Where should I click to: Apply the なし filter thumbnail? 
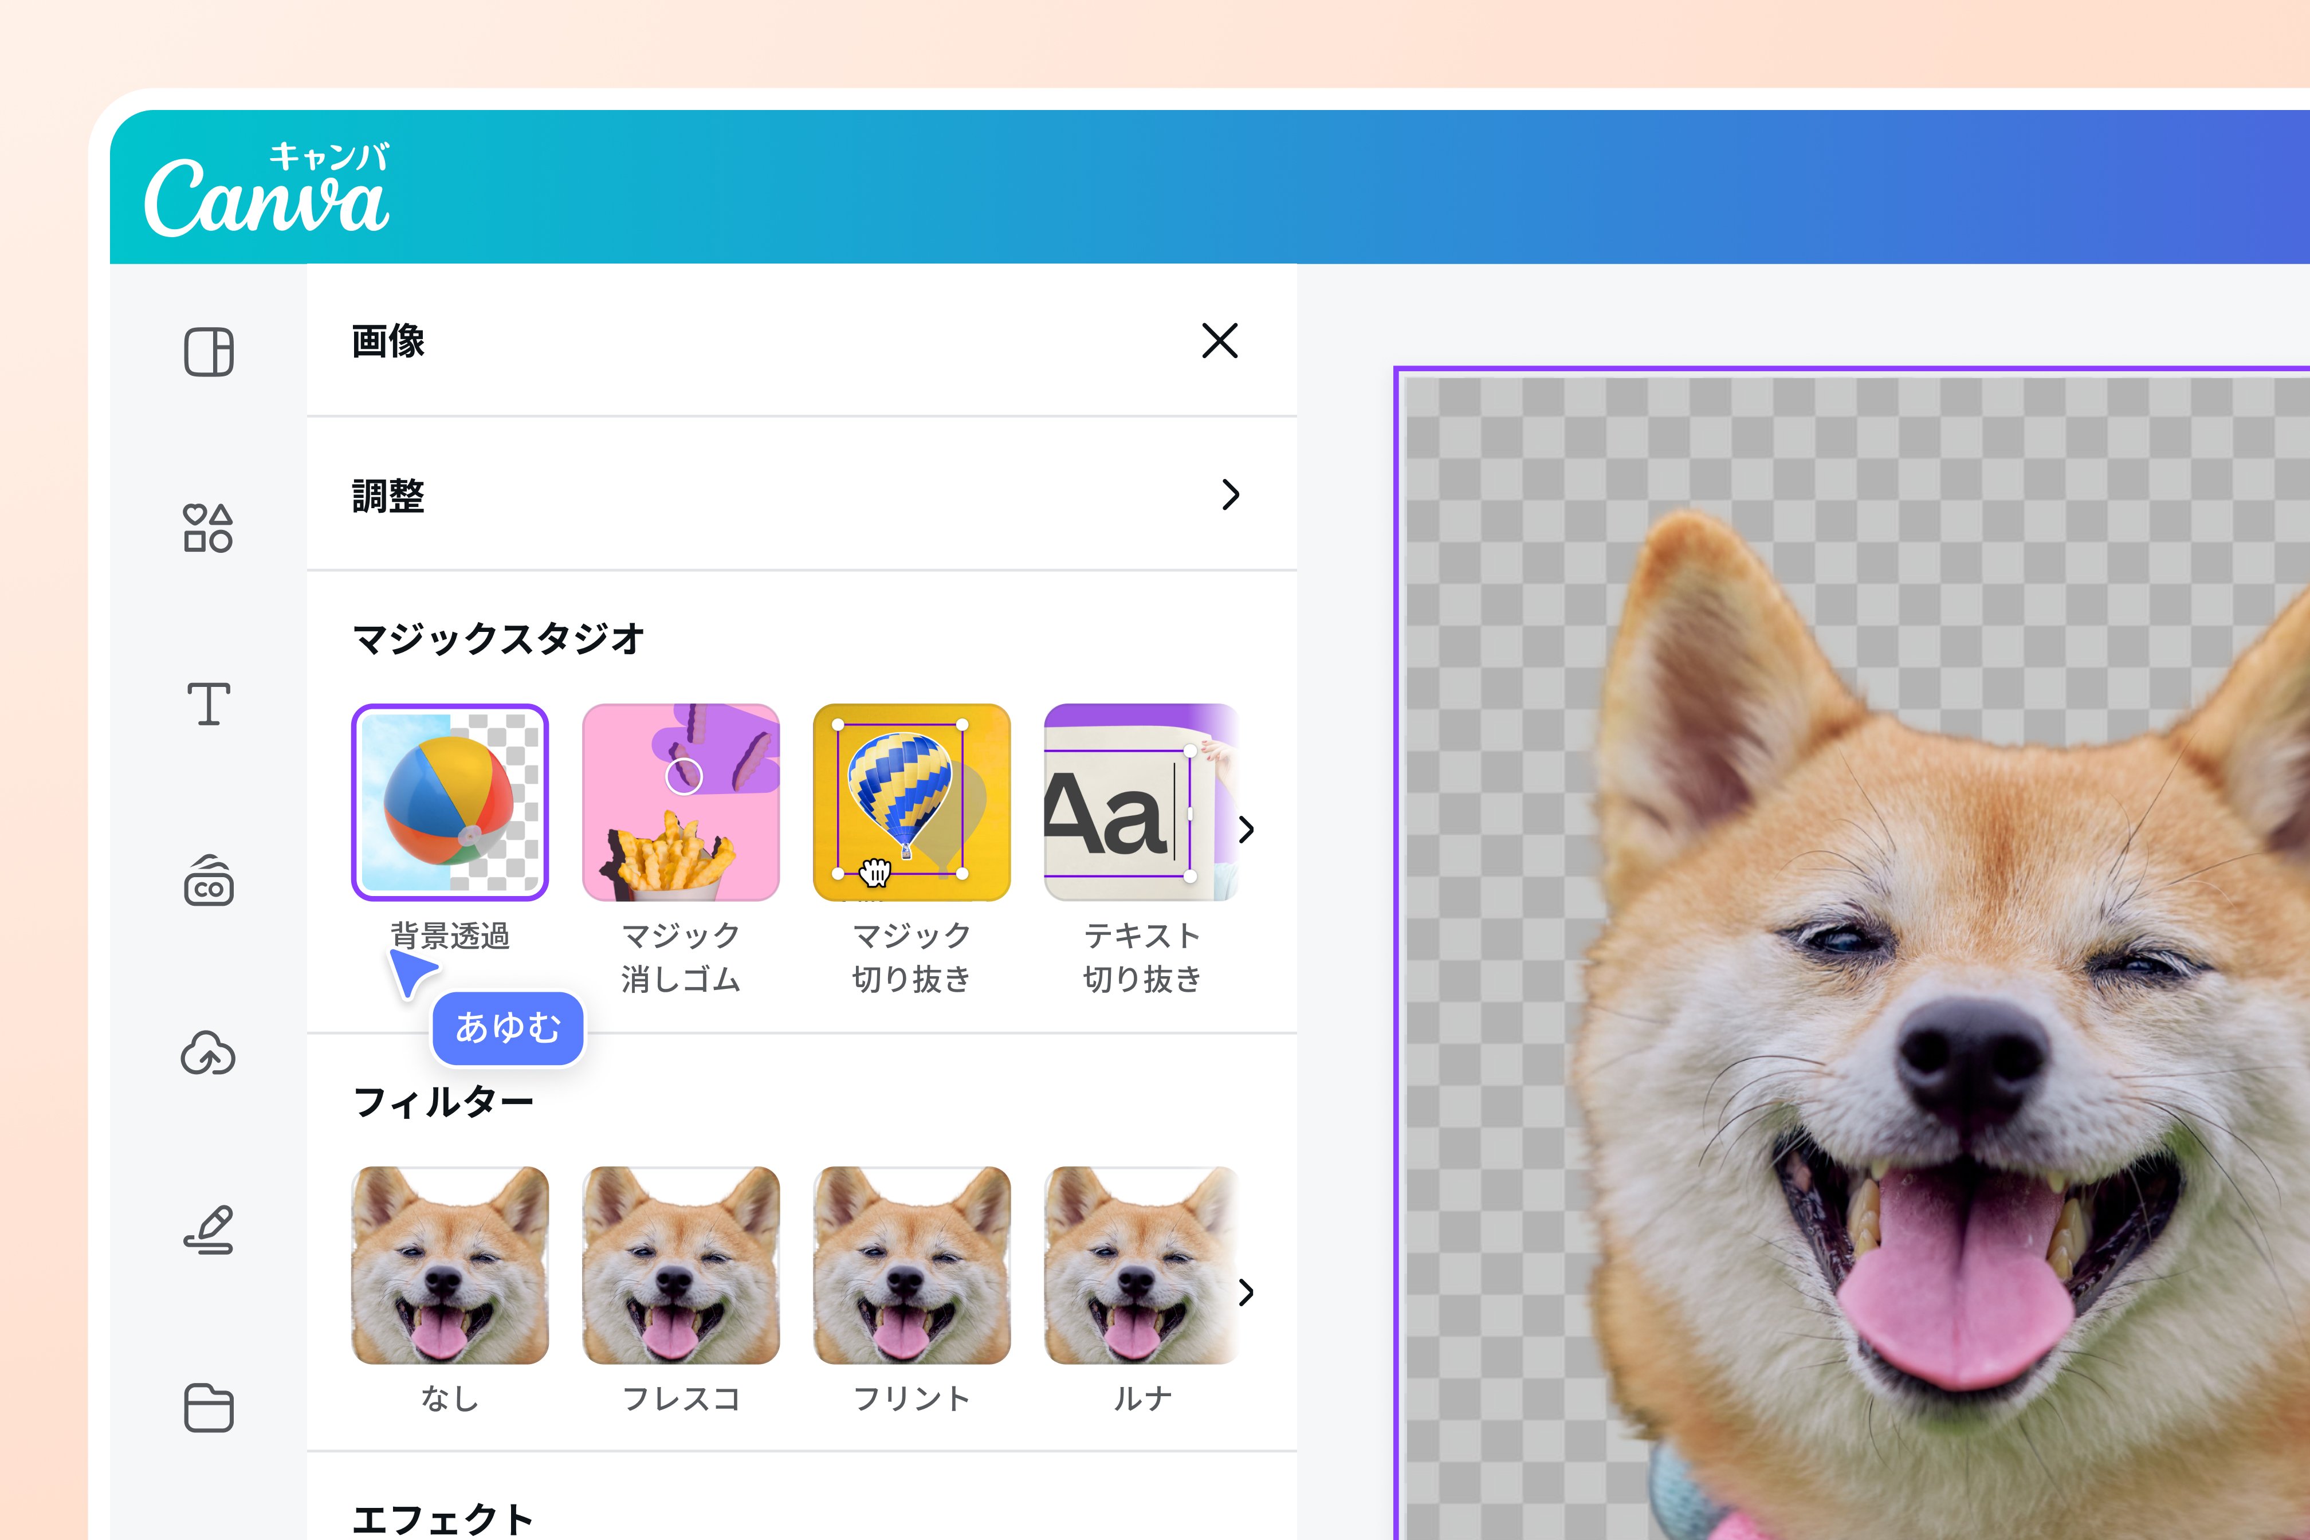pos(450,1265)
